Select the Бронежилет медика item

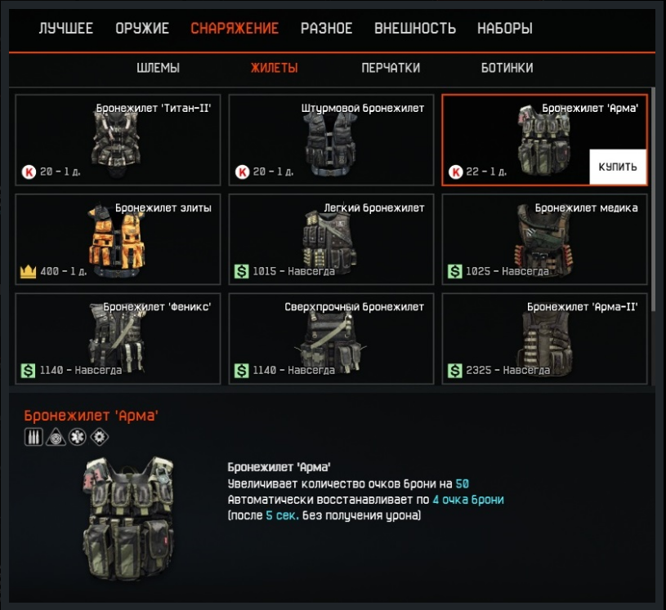coord(544,239)
